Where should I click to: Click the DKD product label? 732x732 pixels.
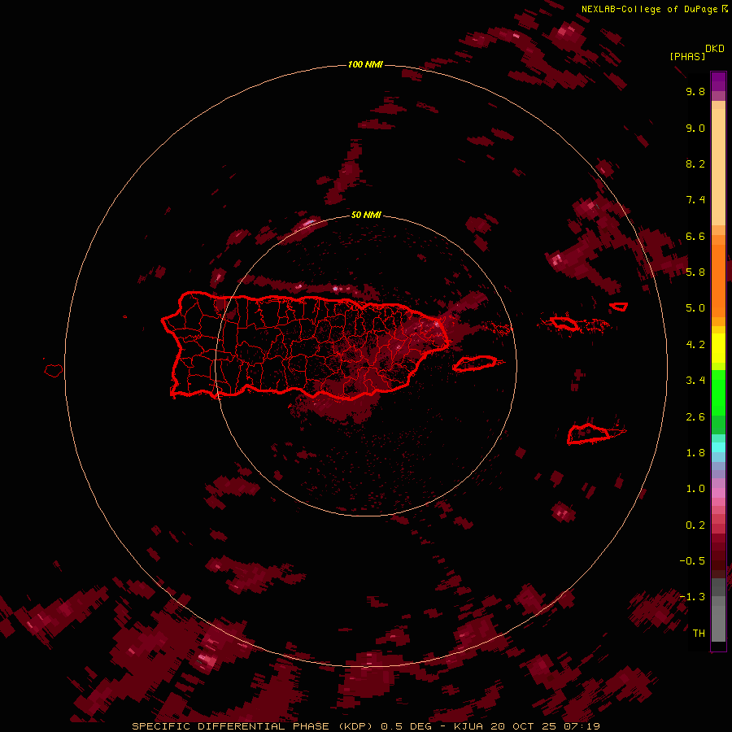(715, 49)
